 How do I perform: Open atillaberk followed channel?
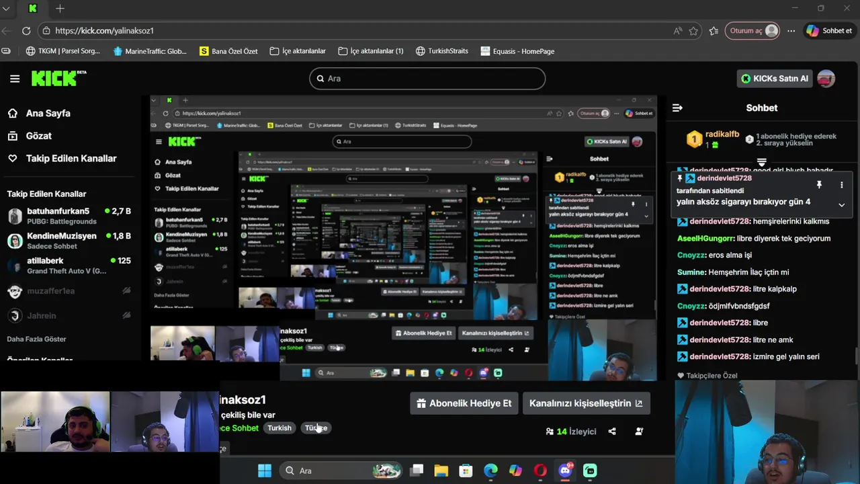coord(69,266)
